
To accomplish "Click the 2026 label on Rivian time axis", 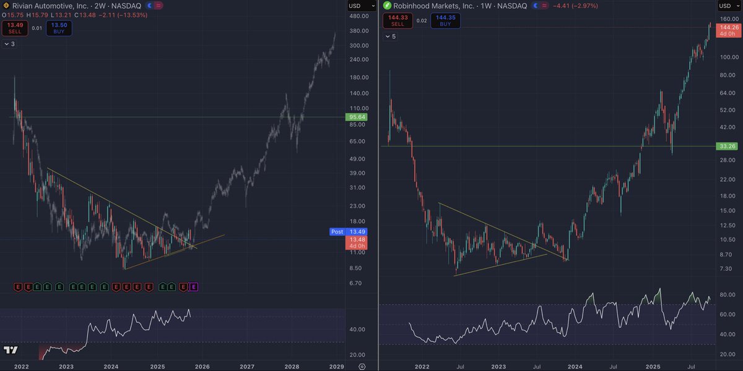I will pyautogui.click(x=202, y=366).
